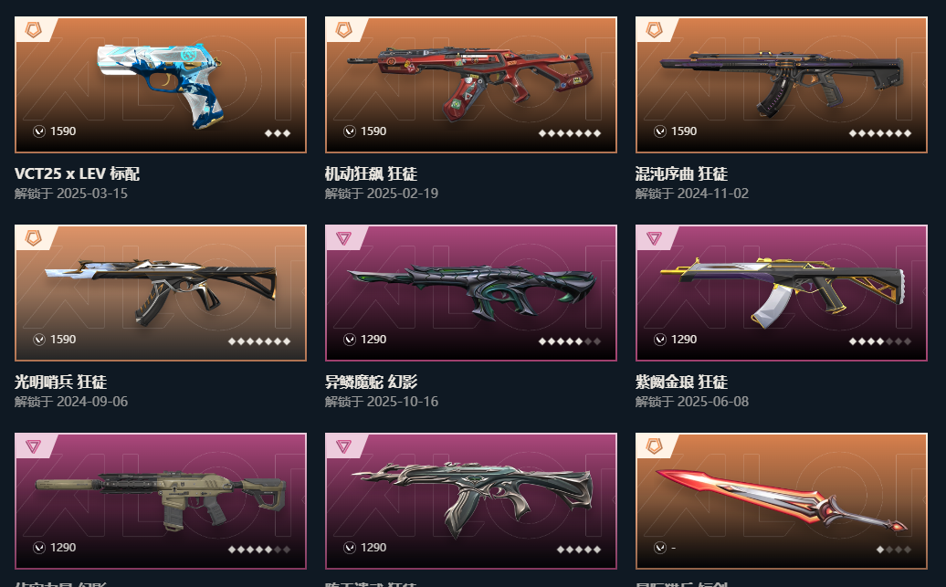This screenshot has height=587, width=946.
Task: Click the pink triangle badge on 紫阙金琅 狂徒 card
Action: [x=655, y=238]
